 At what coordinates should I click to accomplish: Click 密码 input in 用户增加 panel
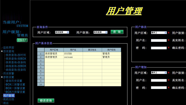coord(159,88)
